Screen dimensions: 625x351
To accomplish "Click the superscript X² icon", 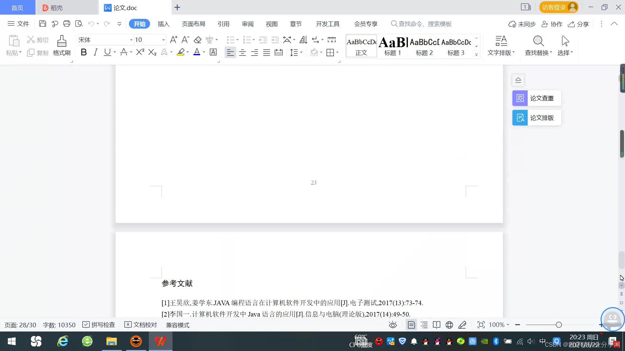I will pos(140,52).
